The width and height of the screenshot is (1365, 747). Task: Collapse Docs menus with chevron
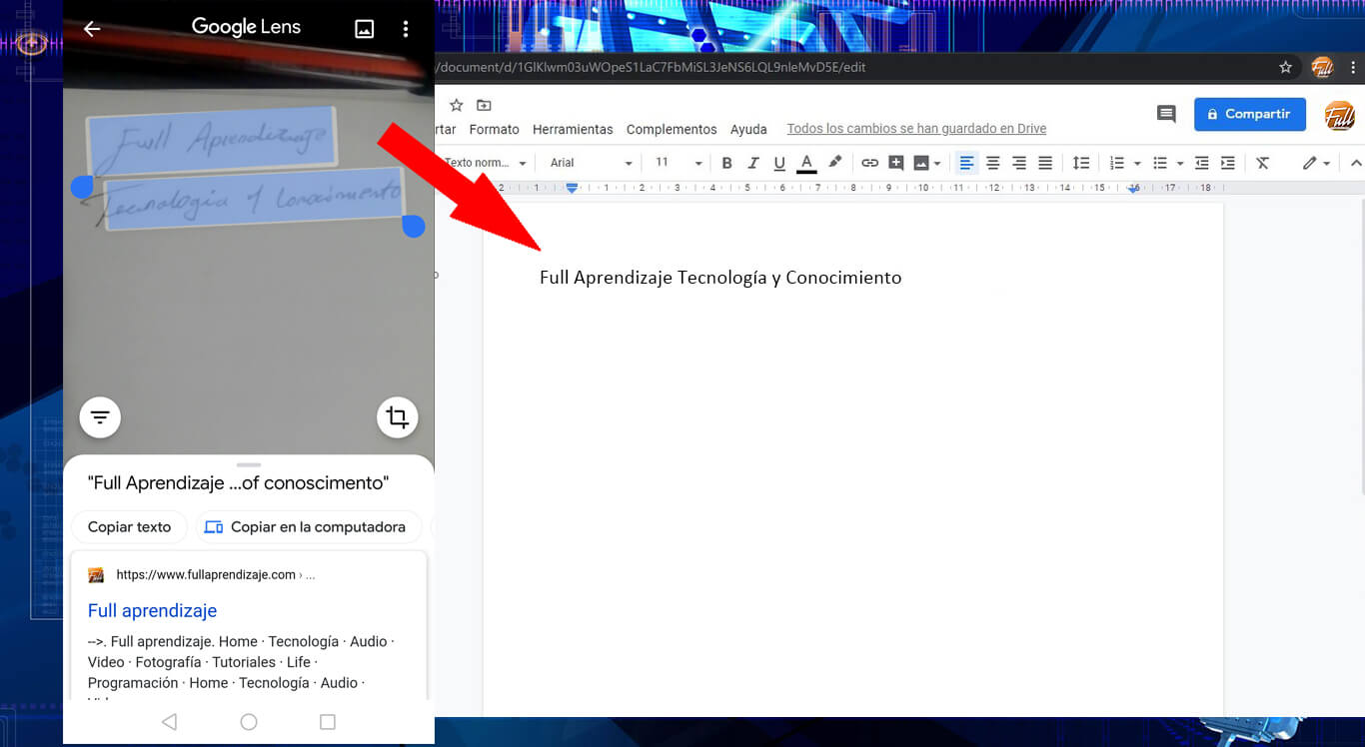[x=1356, y=163]
